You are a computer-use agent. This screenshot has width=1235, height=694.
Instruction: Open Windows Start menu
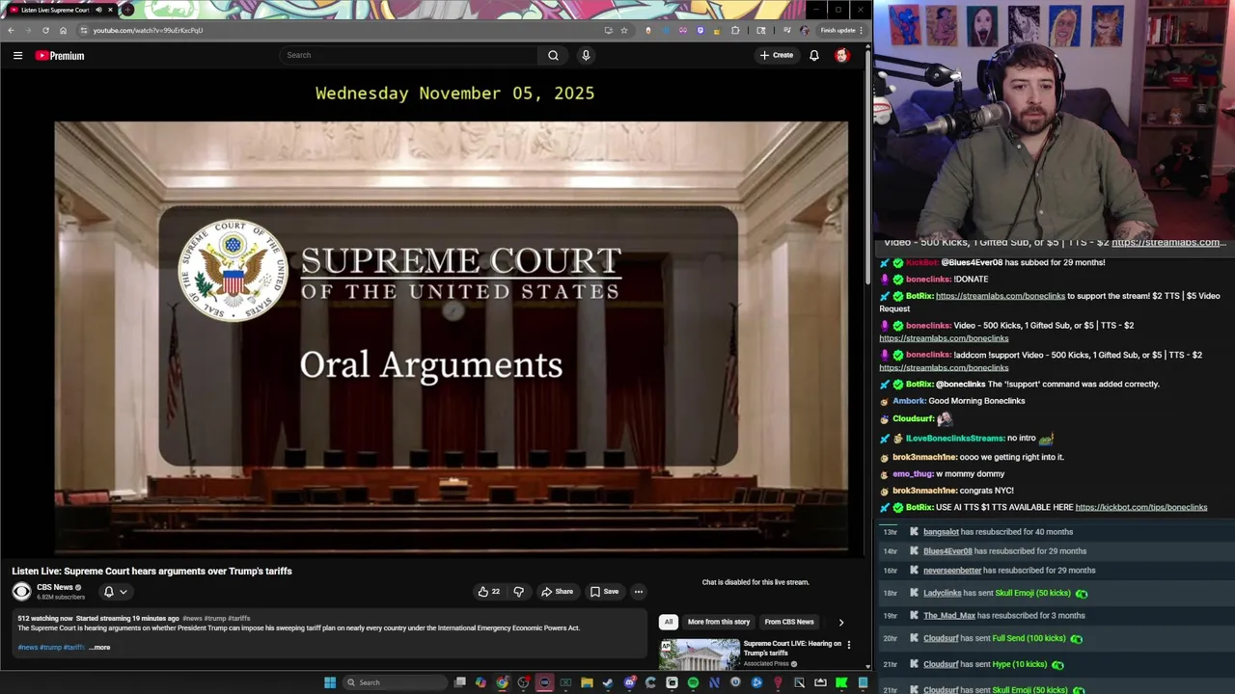pyautogui.click(x=330, y=682)
